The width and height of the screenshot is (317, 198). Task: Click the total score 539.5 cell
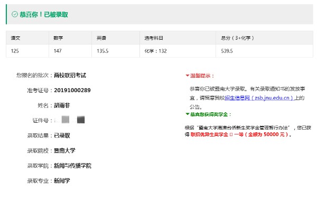tap(265, 51)
